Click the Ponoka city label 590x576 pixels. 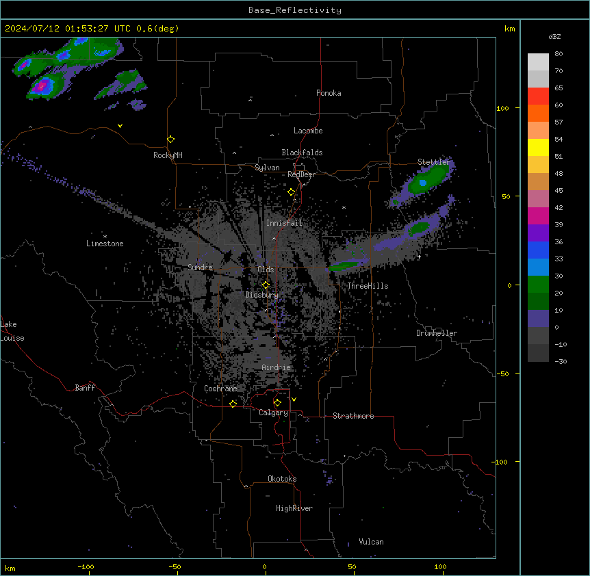coord(329,93)
